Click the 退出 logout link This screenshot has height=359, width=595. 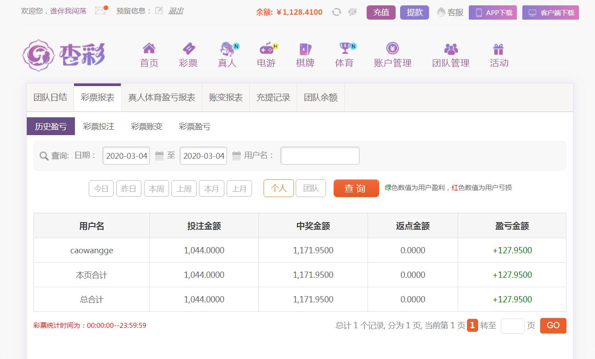pos(176,11)
